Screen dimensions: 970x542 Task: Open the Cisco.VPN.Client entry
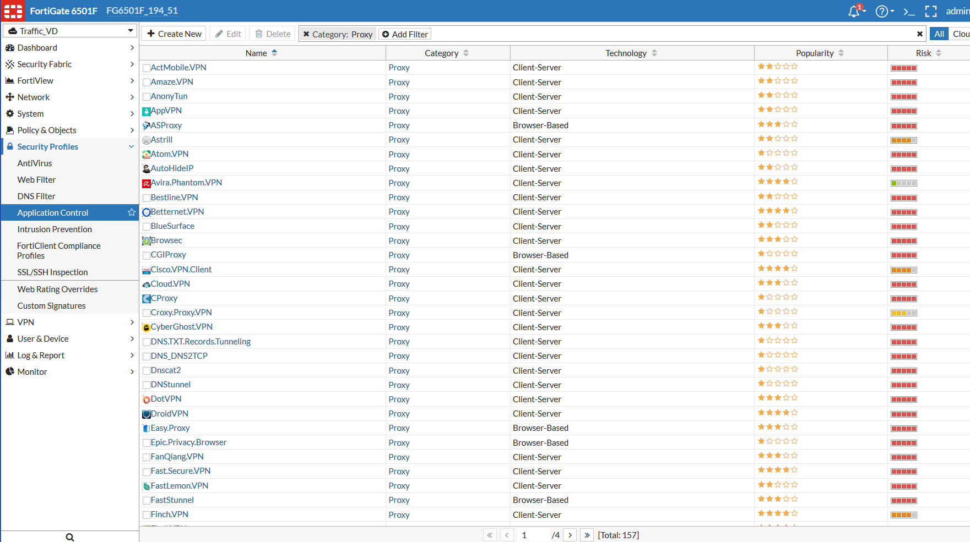click(181, 270)
